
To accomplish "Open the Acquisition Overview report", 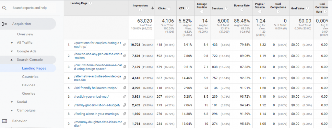I will click(x=25, y=34).
